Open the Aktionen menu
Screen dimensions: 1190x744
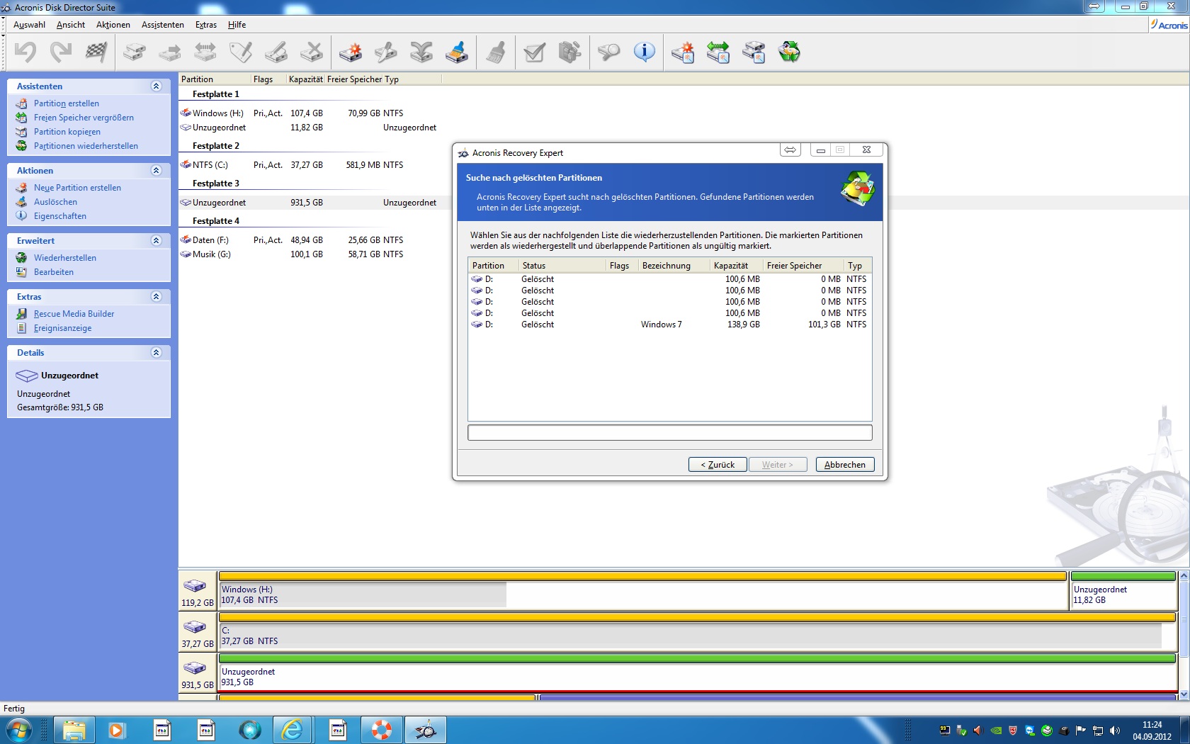(113, 25)
